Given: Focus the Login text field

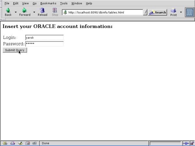Looking at the screenshot, I should 45,38.
